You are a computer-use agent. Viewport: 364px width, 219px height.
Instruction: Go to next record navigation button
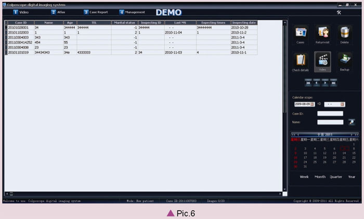point(325,83)
